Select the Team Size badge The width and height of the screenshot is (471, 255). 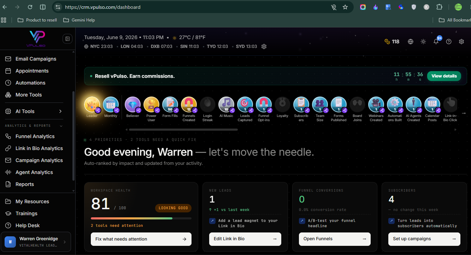point(320,105)
